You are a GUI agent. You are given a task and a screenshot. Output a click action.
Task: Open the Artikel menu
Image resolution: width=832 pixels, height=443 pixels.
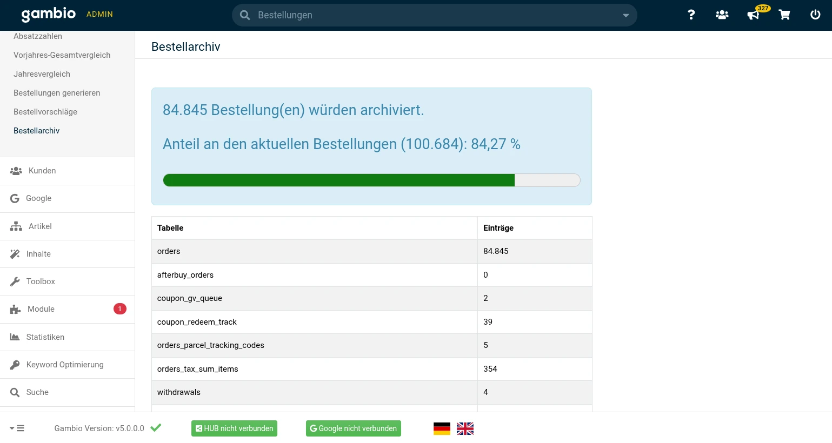(x=40, y=226)
